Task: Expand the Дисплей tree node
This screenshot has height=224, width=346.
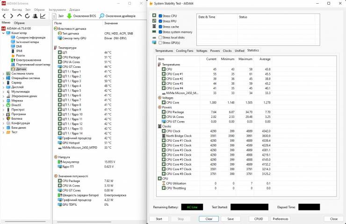Action: (x=3, y=87)
